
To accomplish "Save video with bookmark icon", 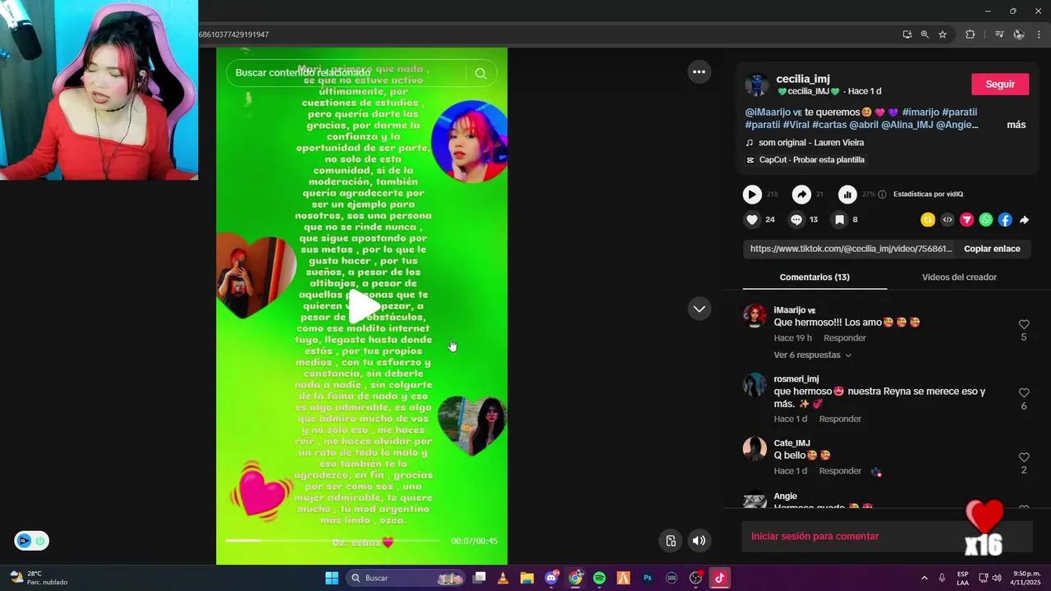I will pyautogui.click(x=839, y=220).
